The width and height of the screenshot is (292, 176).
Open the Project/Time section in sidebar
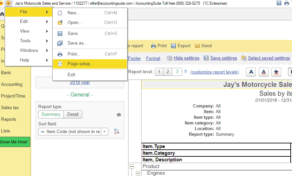[x=13, y=96]
